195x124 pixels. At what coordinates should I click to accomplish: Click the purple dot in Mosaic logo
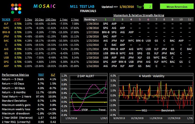tap(12, 9)
